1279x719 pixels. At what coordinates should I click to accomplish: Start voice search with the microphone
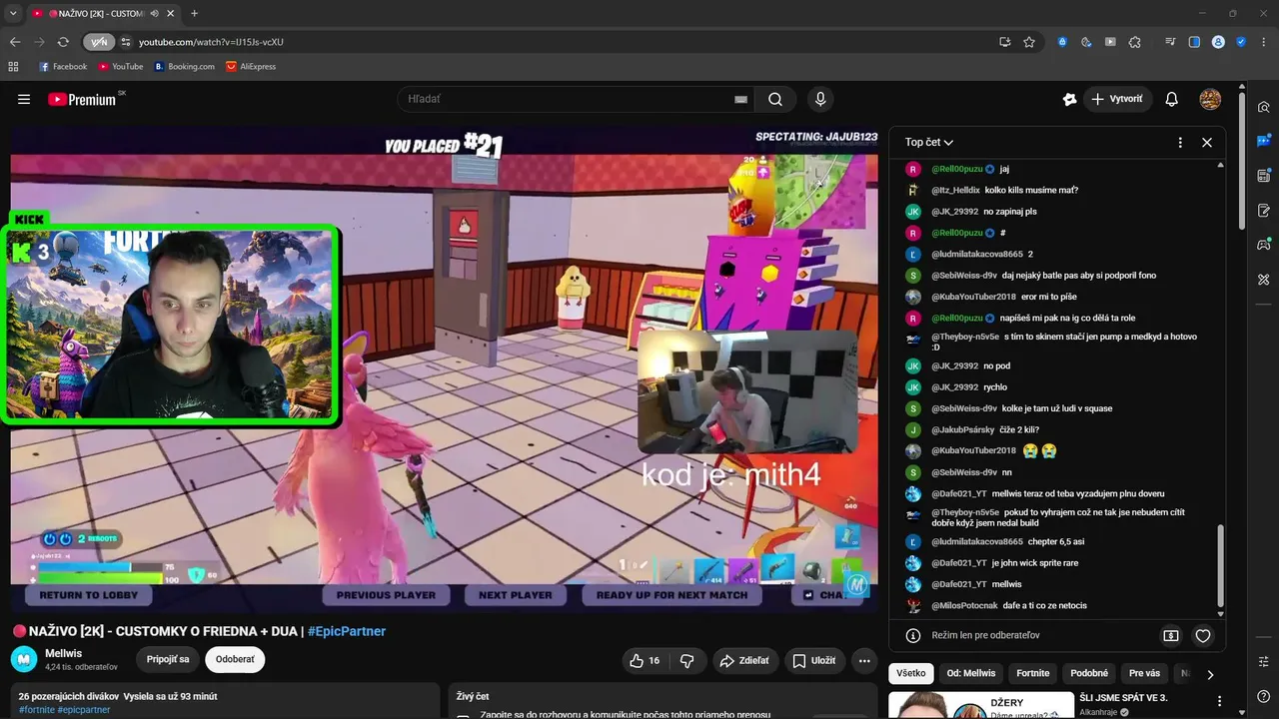820,99
